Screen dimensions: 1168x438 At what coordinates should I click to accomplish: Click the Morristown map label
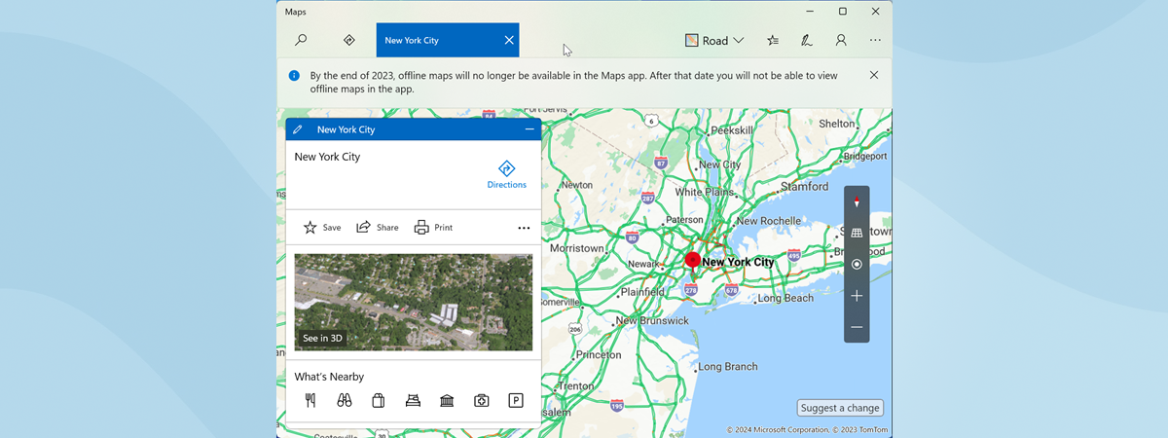point(577,248)
